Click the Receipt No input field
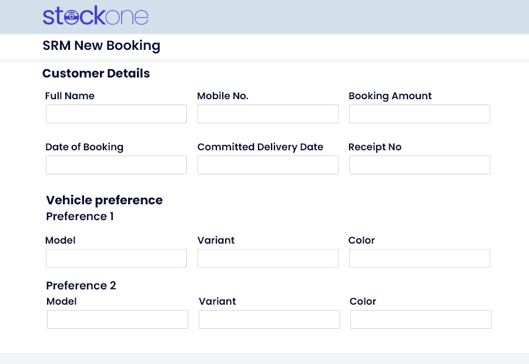This screenshot has height=364, width=529. click(x=419, y=165)
